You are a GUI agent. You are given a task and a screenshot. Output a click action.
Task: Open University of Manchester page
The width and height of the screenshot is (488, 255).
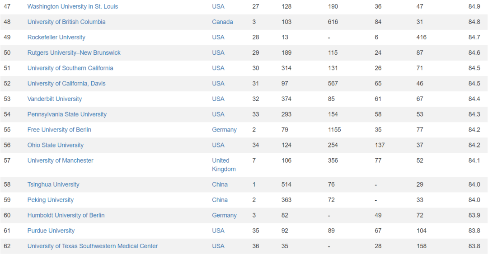pos(60,161)
